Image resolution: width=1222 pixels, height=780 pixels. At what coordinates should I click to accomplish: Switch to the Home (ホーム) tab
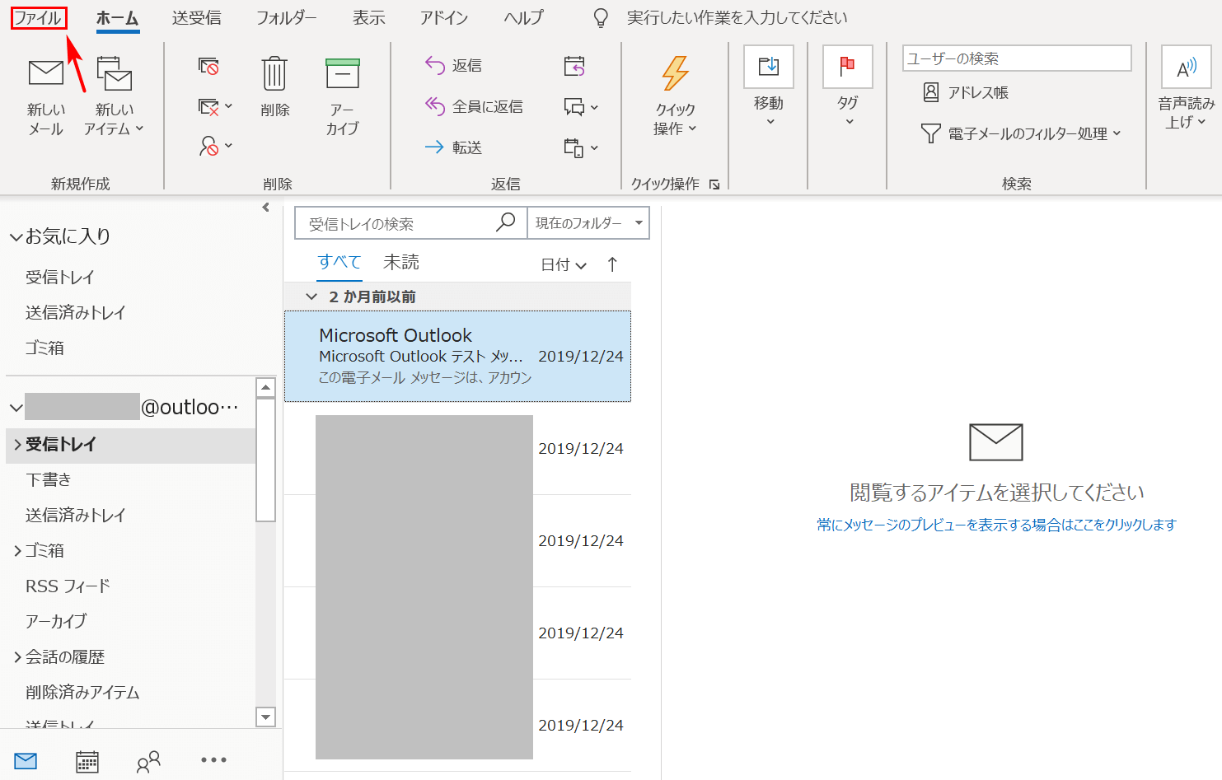coord(118,17)
